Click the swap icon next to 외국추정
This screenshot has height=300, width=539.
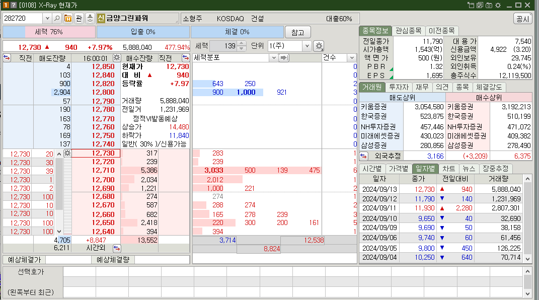[364, 156]
